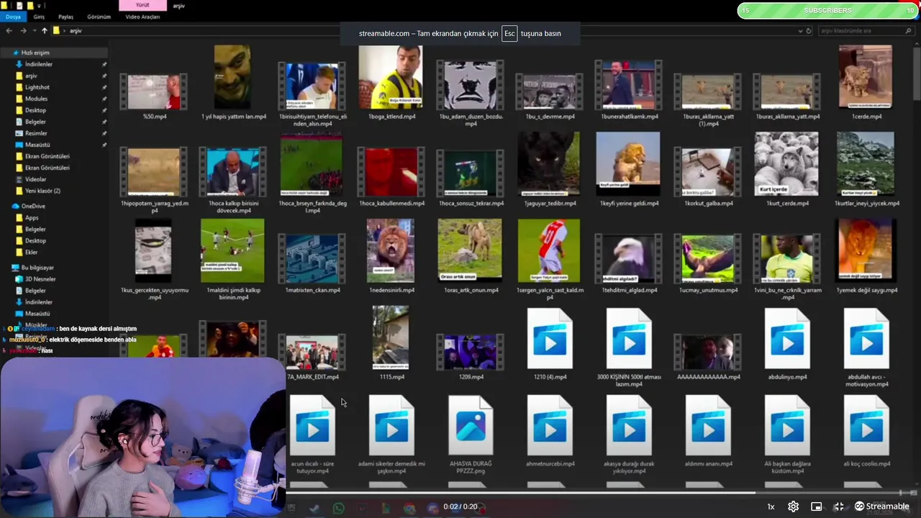Select the 1kurtlar_ineyi_yiycek.mp4 file
Screen dimensions: 921x518
866,164
